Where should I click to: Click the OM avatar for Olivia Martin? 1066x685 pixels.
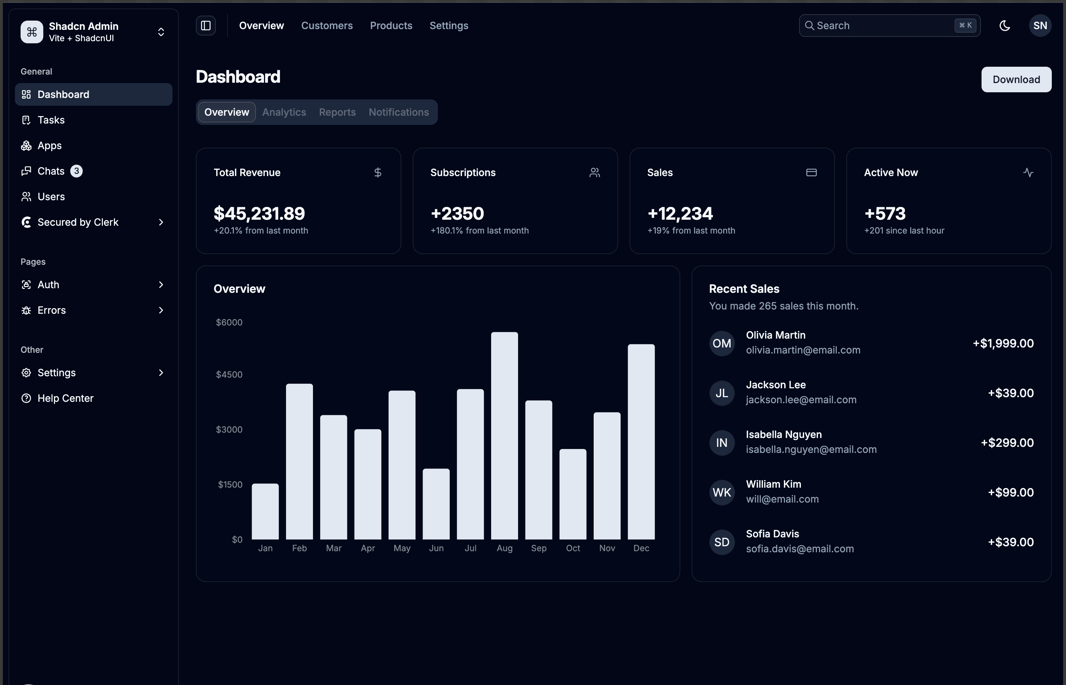tap(721, 344)
